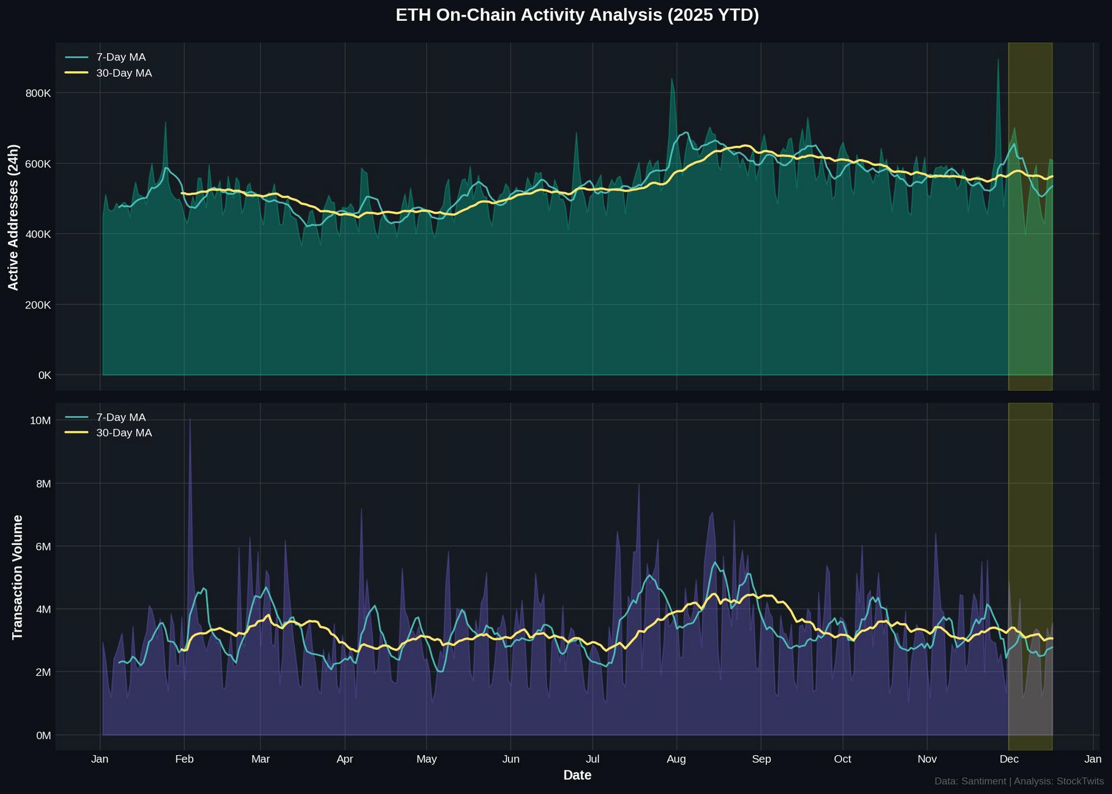Click the Aug month label on x-axis
The width and height of the screenshot is (1112, 794).
[x=676, y=759]
